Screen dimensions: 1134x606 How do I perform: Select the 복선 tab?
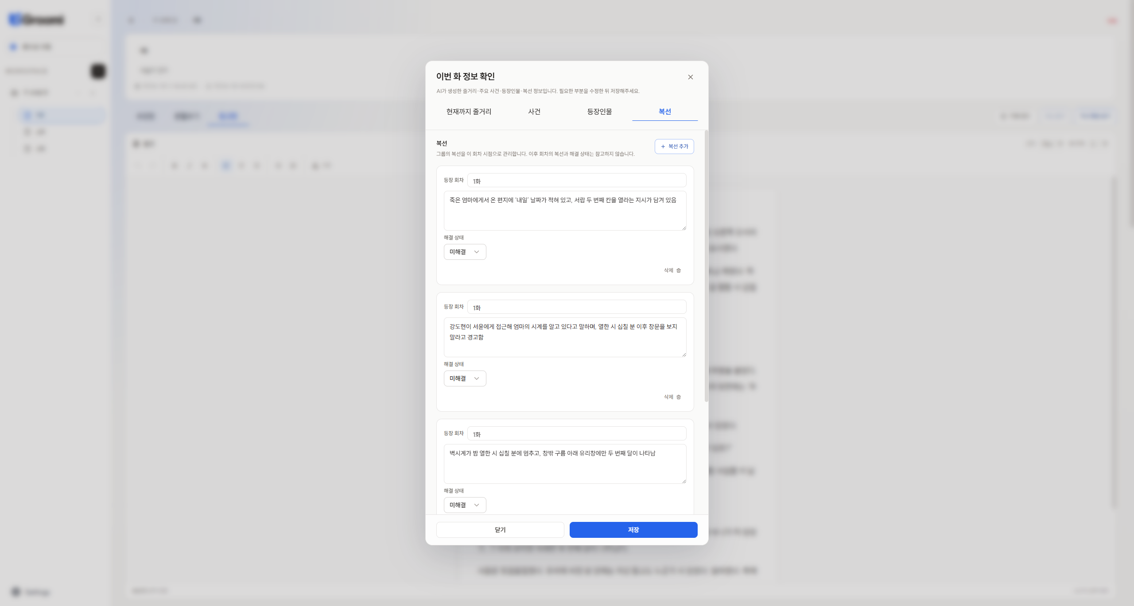point(664,112)
